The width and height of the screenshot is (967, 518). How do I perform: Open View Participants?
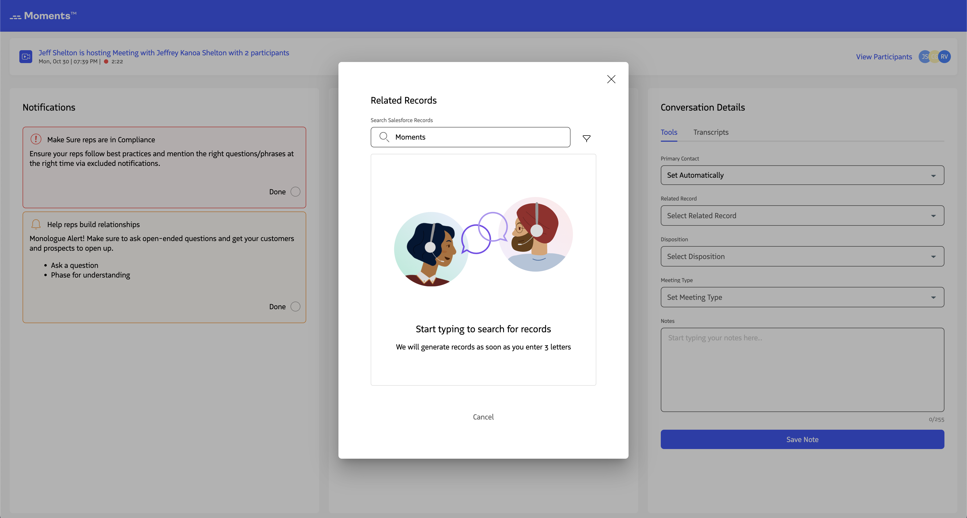click(884, 57)
